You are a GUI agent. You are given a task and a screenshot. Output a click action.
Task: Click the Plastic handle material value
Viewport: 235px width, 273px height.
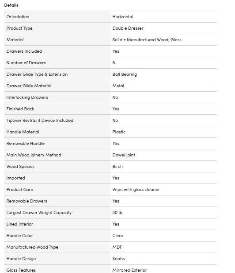coord(119,132)
